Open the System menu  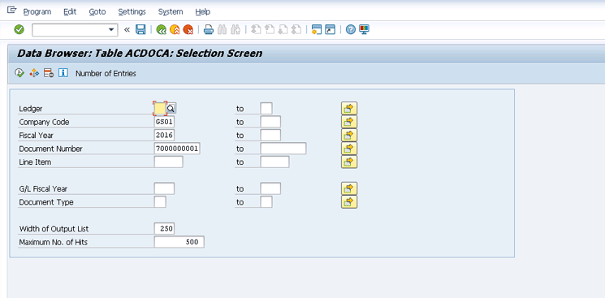(x=171, y=12)
